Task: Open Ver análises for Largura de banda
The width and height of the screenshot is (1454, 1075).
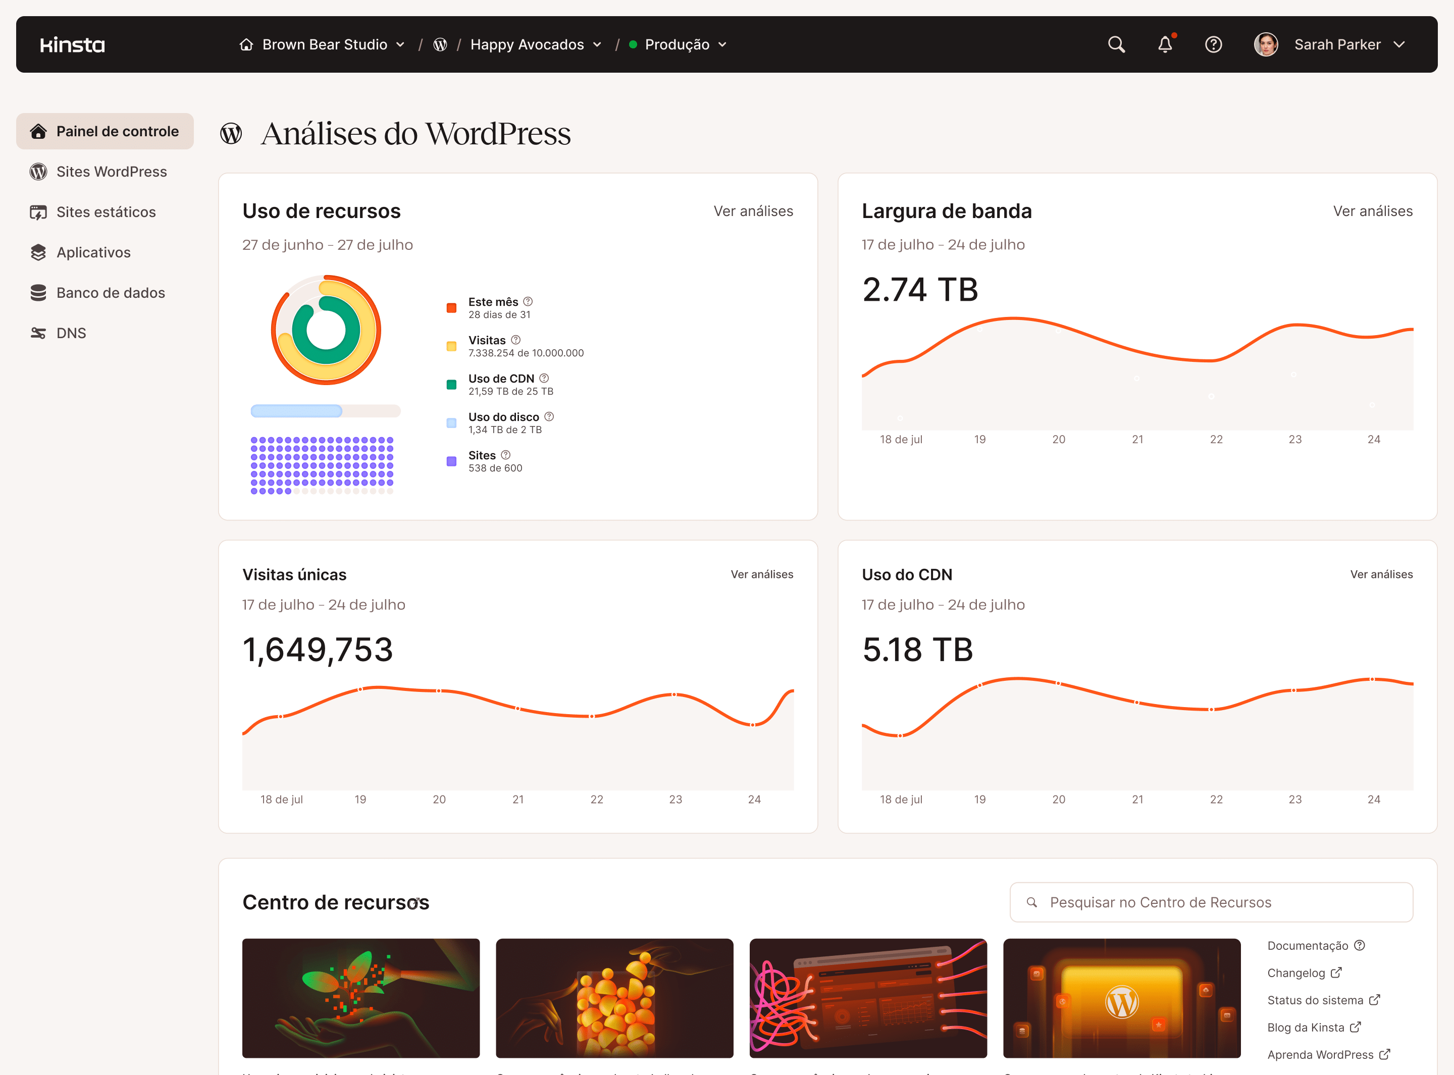Action: click(1373, 211)
